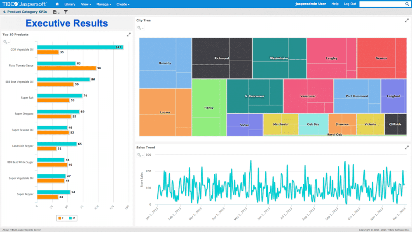Select the Burnaby tile in treemap

pyautogui.click(x=165, y=63)
